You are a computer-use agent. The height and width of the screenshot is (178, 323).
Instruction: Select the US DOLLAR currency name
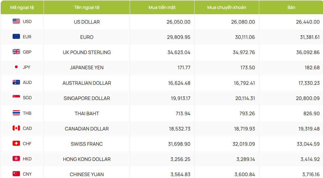pyautogui.click(x=87, y=22)
